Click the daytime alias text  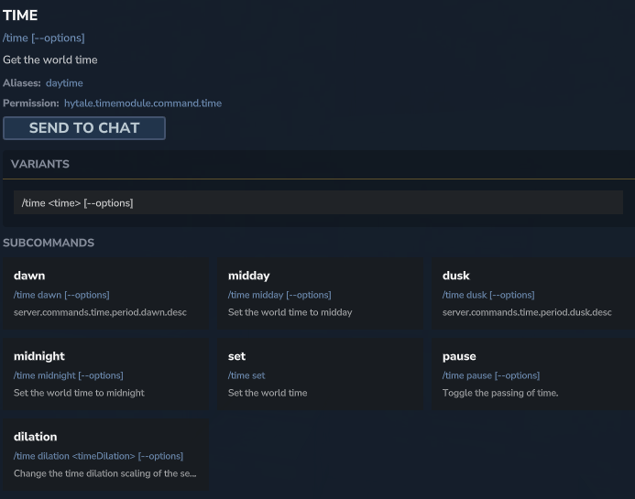tap(64, 83)
